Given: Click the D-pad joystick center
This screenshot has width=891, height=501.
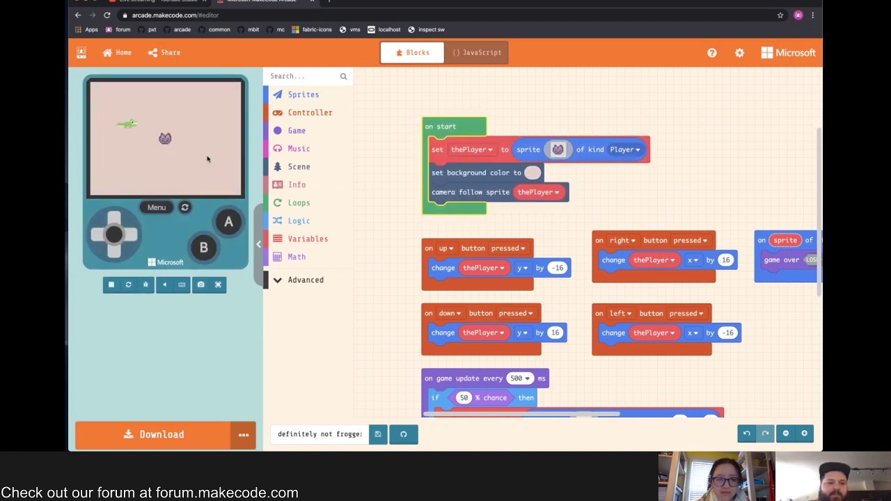Looking at the screenshot, I should (x=113, y=234).
